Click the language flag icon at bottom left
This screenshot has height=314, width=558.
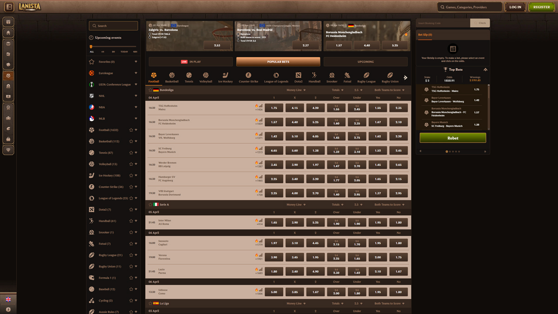pyautogui.click(x=8, y=299)
